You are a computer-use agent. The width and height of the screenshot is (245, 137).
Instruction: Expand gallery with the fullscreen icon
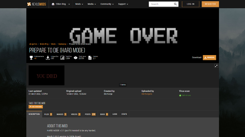click(216, 66)
